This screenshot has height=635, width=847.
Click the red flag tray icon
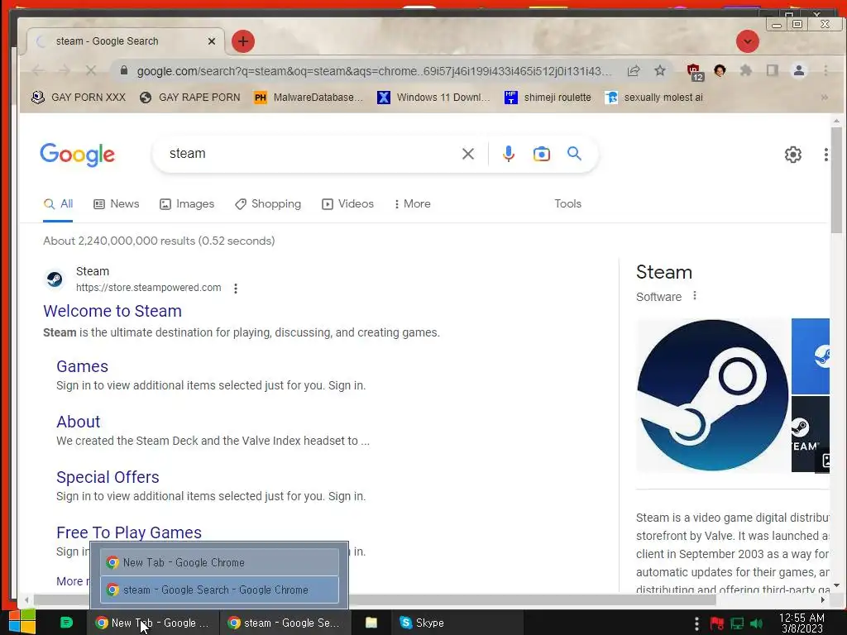[717, 623]
